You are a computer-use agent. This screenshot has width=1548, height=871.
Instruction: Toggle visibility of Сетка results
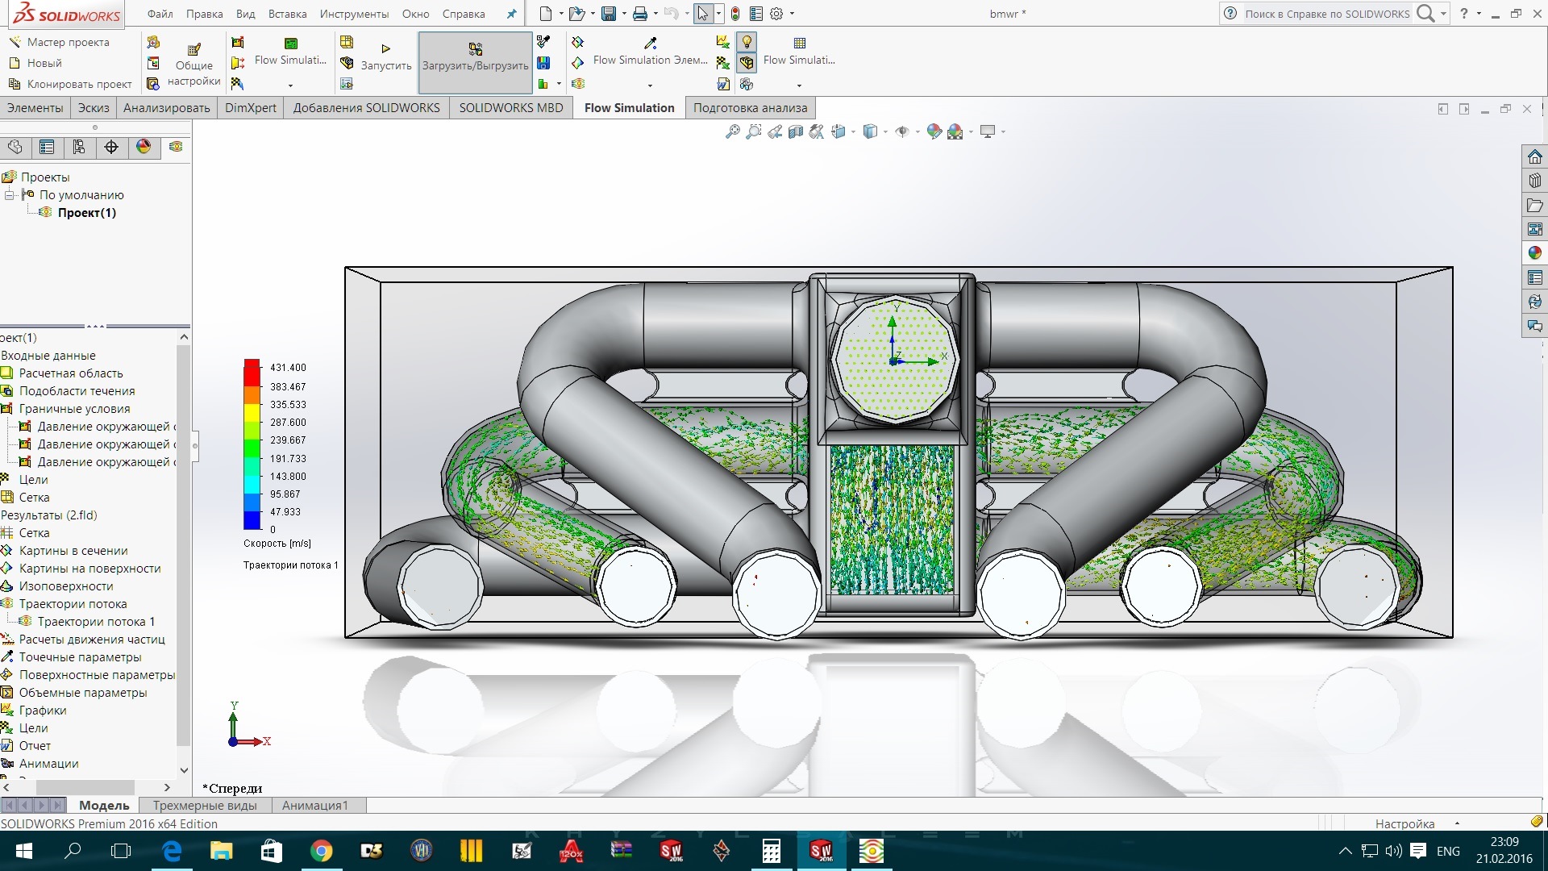pyautogui.click(x=34, y=531)
